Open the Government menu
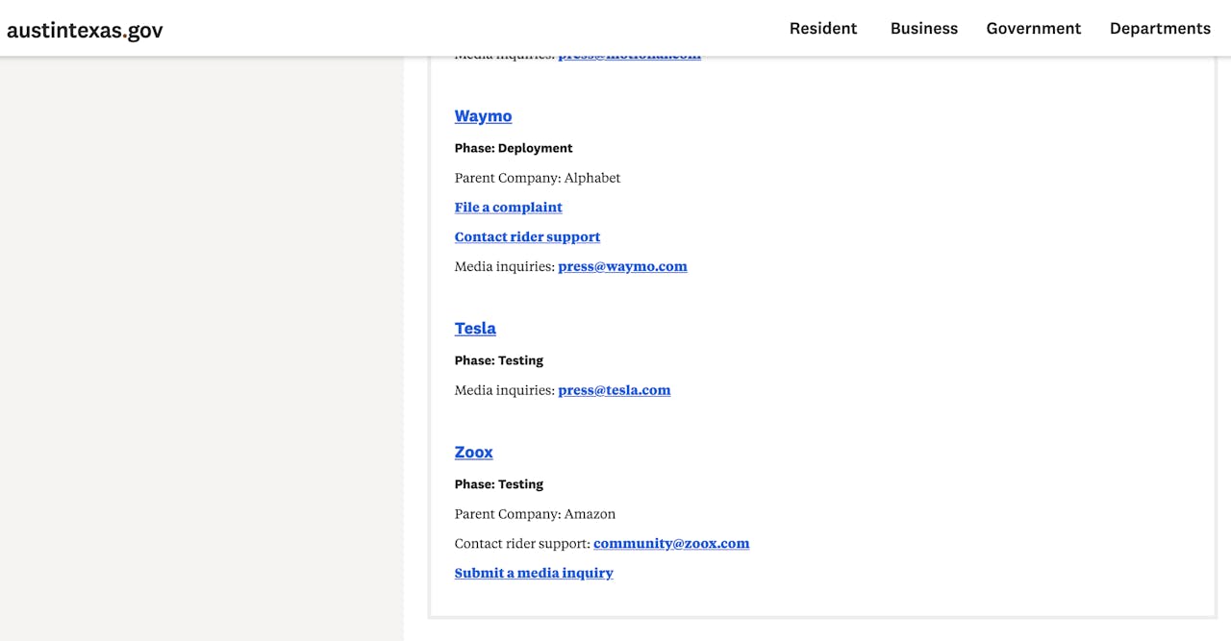 pyautogui.click(x=1034, y=28)
